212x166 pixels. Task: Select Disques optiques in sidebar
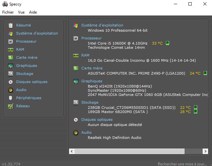click(32, 82)
